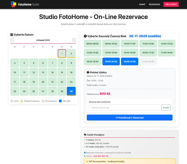Click the clock icon beside Vyberte Souvislý

click(85, 36)
